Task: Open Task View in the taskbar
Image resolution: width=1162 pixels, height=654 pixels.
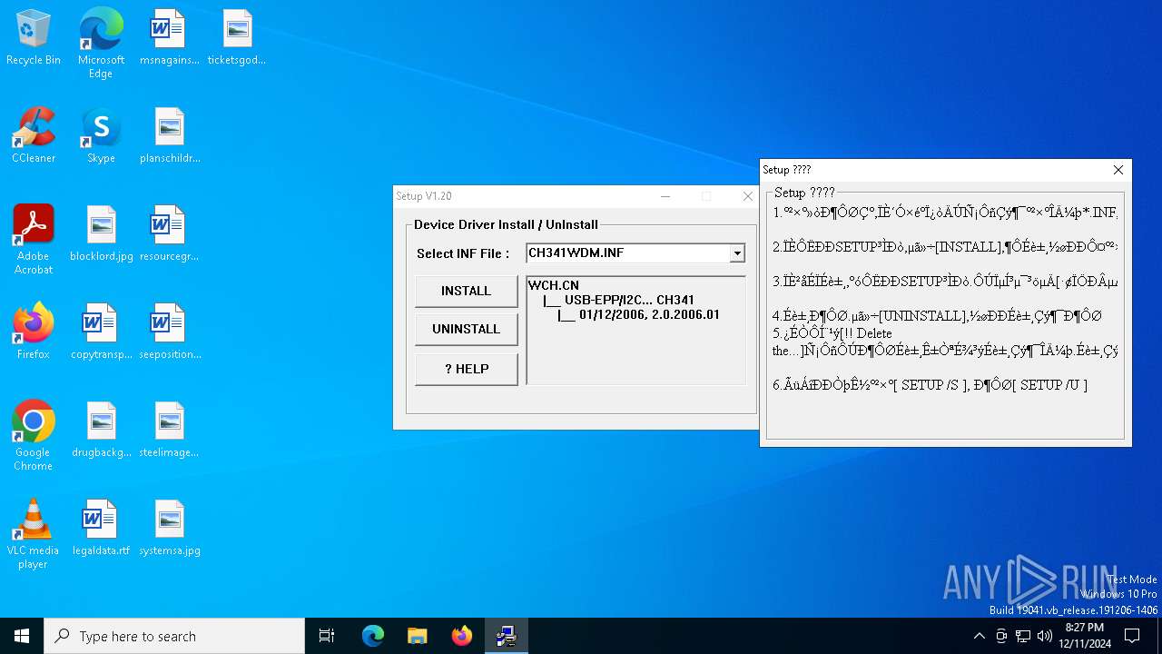Action: click(327, 636)
